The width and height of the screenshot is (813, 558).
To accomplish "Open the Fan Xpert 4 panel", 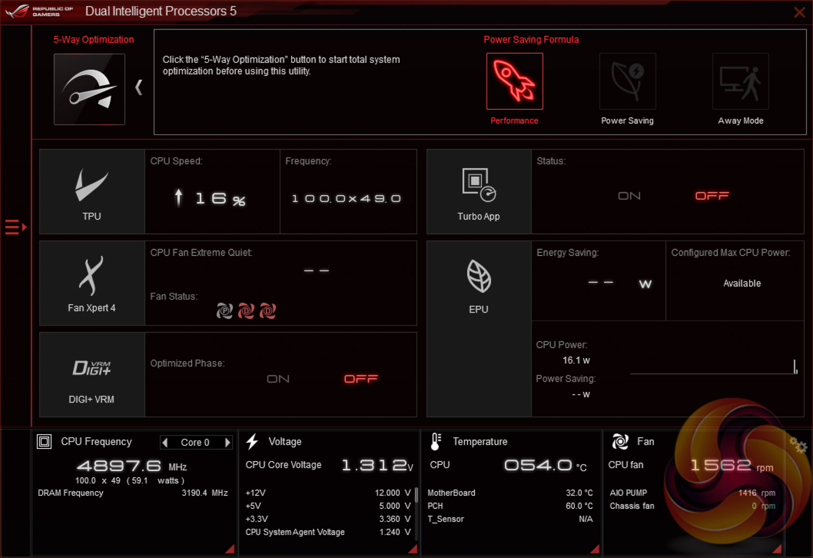I will [x=92, y=283].
